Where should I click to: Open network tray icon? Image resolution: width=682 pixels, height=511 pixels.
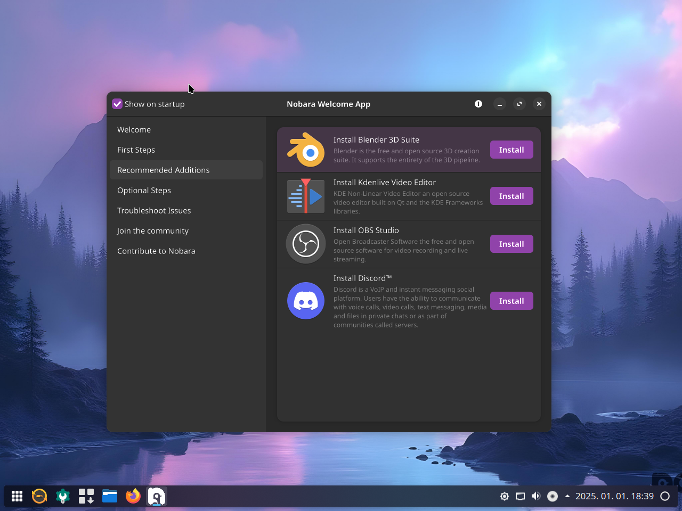[521, 496]
